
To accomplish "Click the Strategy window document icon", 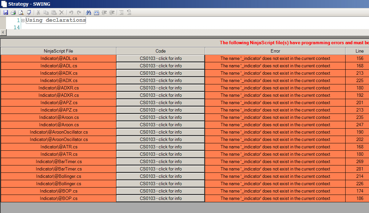I will click(x=4, y=4).
